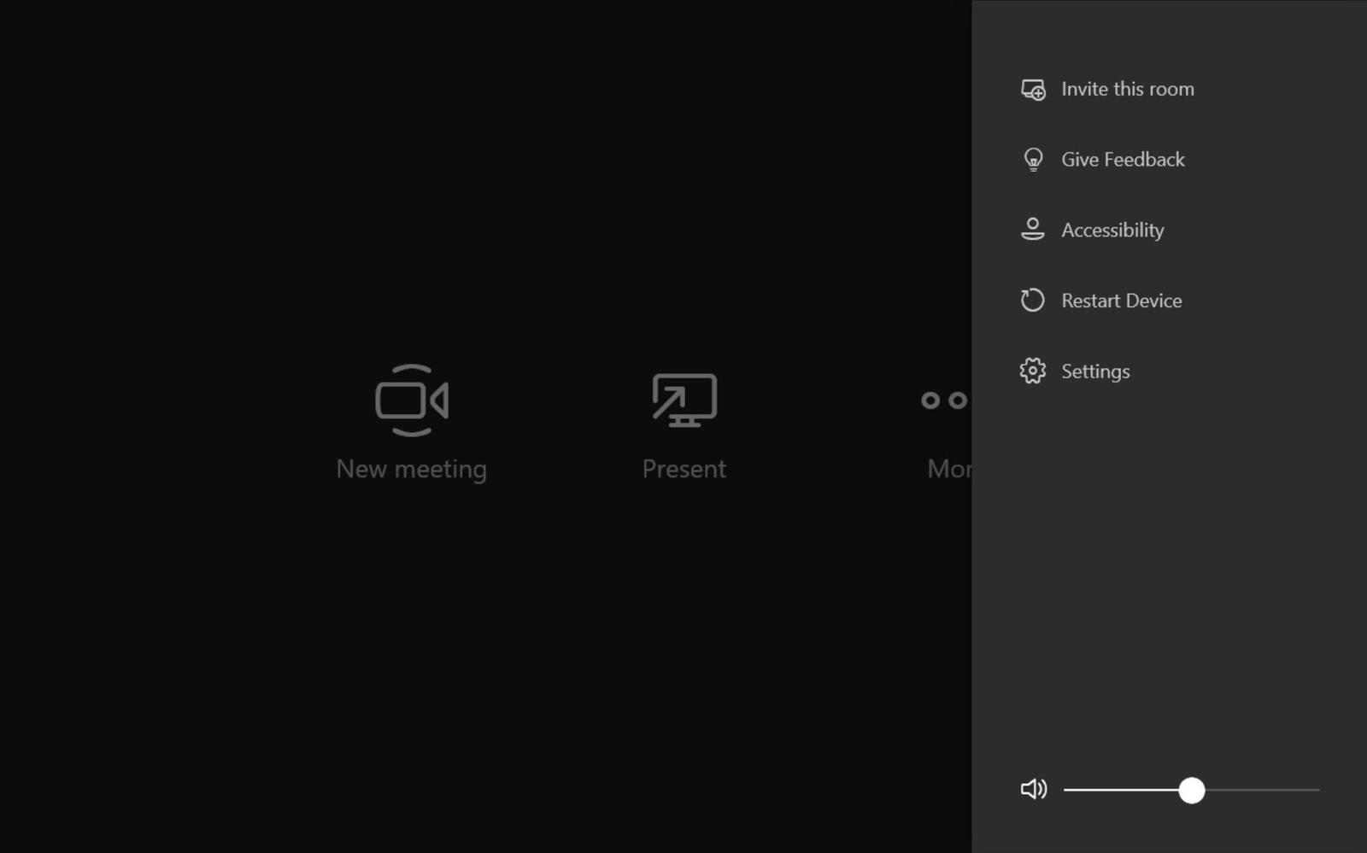1367x853 pixels.
Task: Open the More options dots icon
Action: [x=944, y=400]
